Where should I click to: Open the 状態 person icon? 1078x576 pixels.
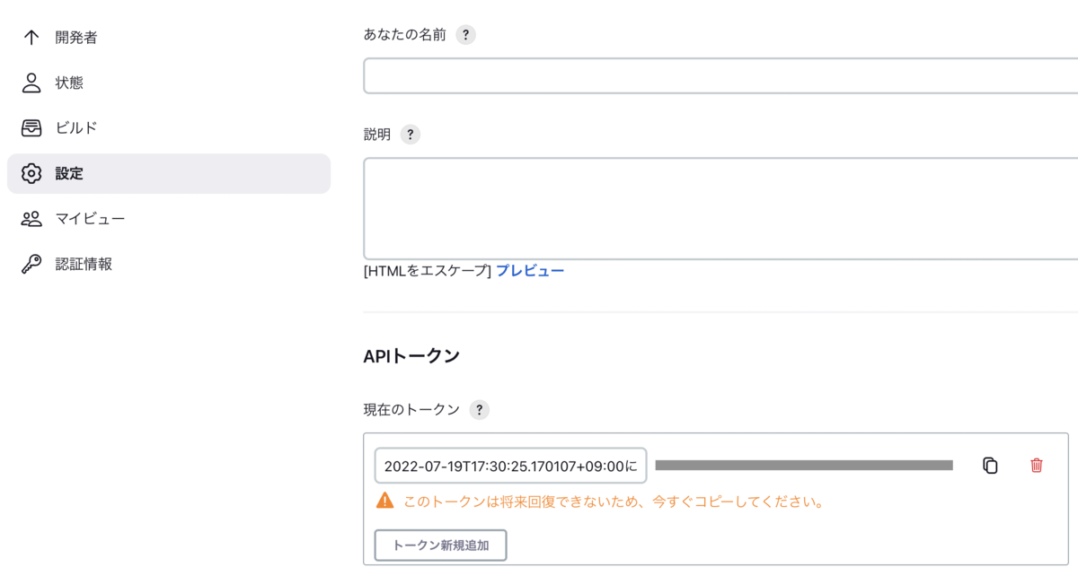coord(31,83)
